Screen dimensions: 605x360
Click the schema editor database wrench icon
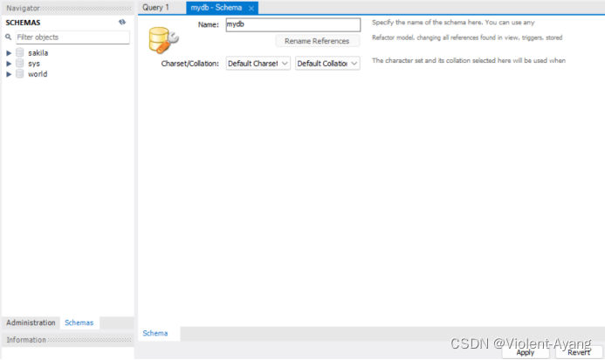(163, 40)
